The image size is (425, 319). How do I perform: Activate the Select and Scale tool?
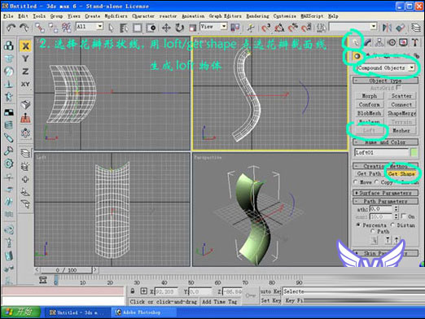click(x=193, y=28)
